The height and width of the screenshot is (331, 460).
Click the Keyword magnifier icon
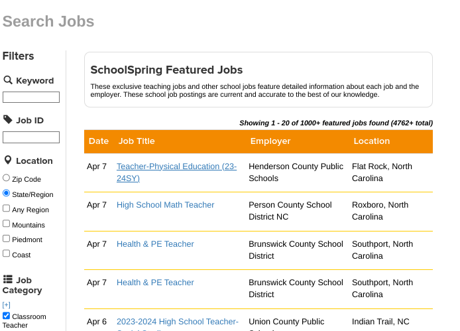8,80
